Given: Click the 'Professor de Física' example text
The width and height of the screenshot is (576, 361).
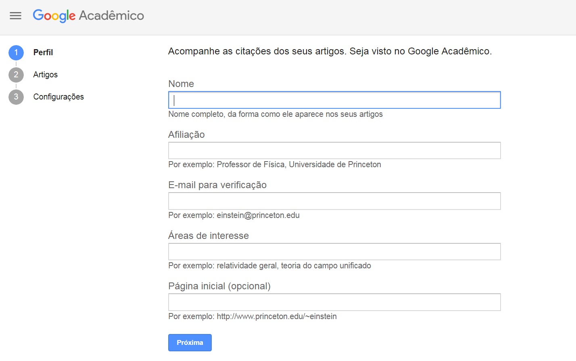Looking at the screenshot, I should pyautogui.click(x=275, y=164).
